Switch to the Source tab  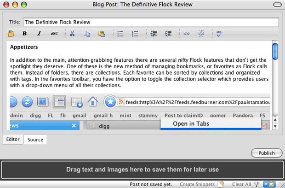pos(35,140)
